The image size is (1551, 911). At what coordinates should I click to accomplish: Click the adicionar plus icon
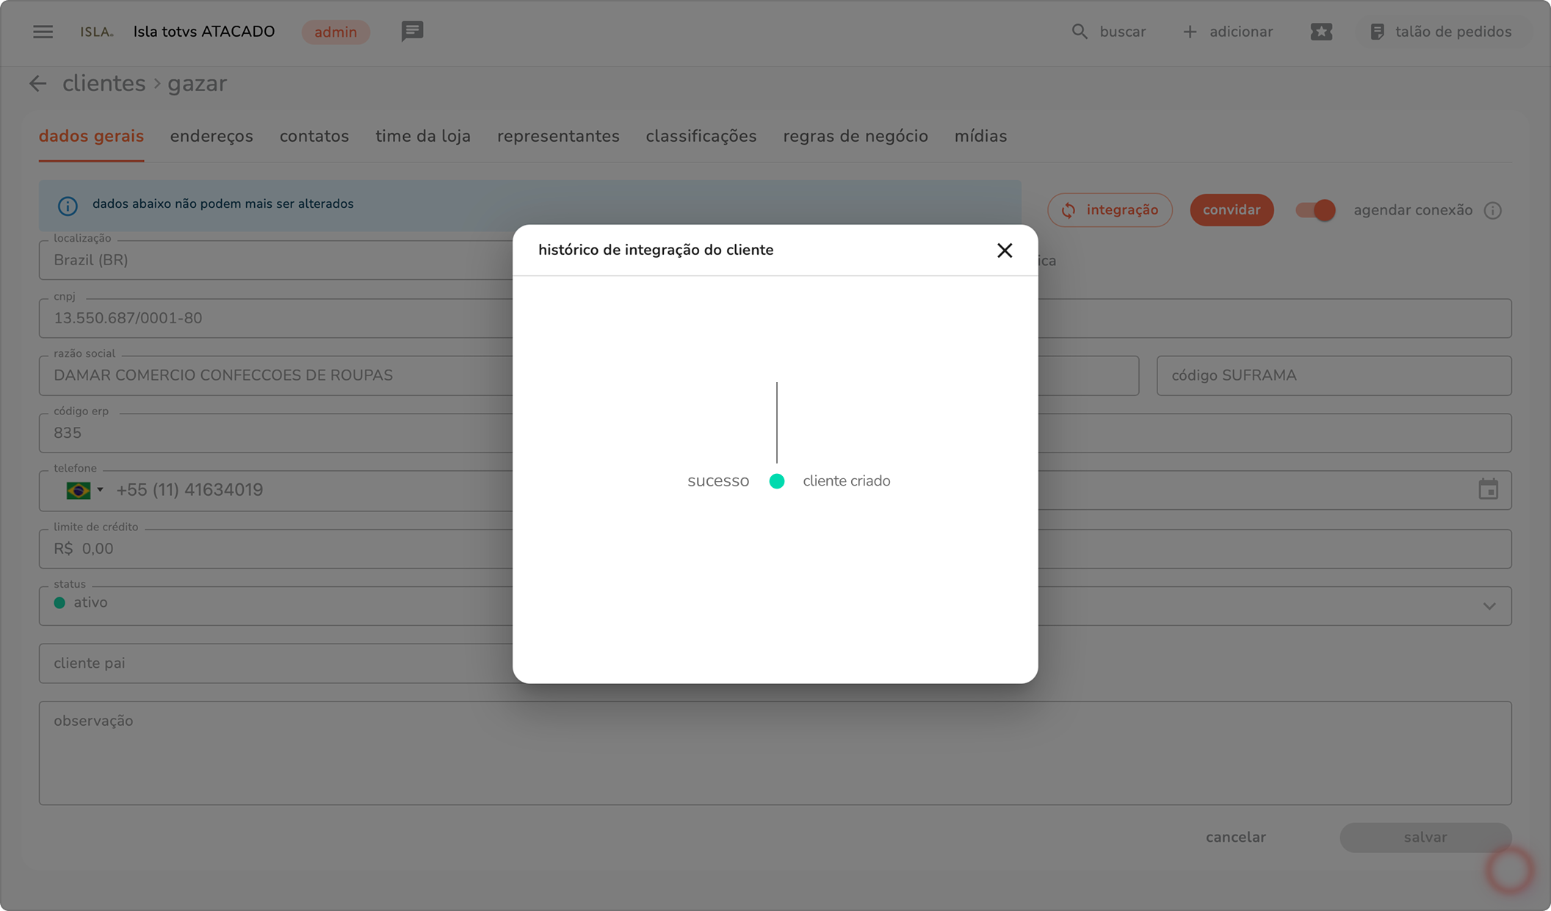[x=1189, y=32]
